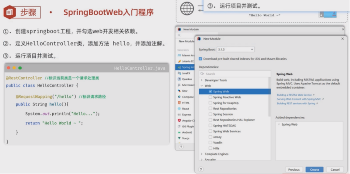Click the @RestController annotation in code
Image resolution: width=350 pixels, height=174 pixels.
[x=24, y=78]
